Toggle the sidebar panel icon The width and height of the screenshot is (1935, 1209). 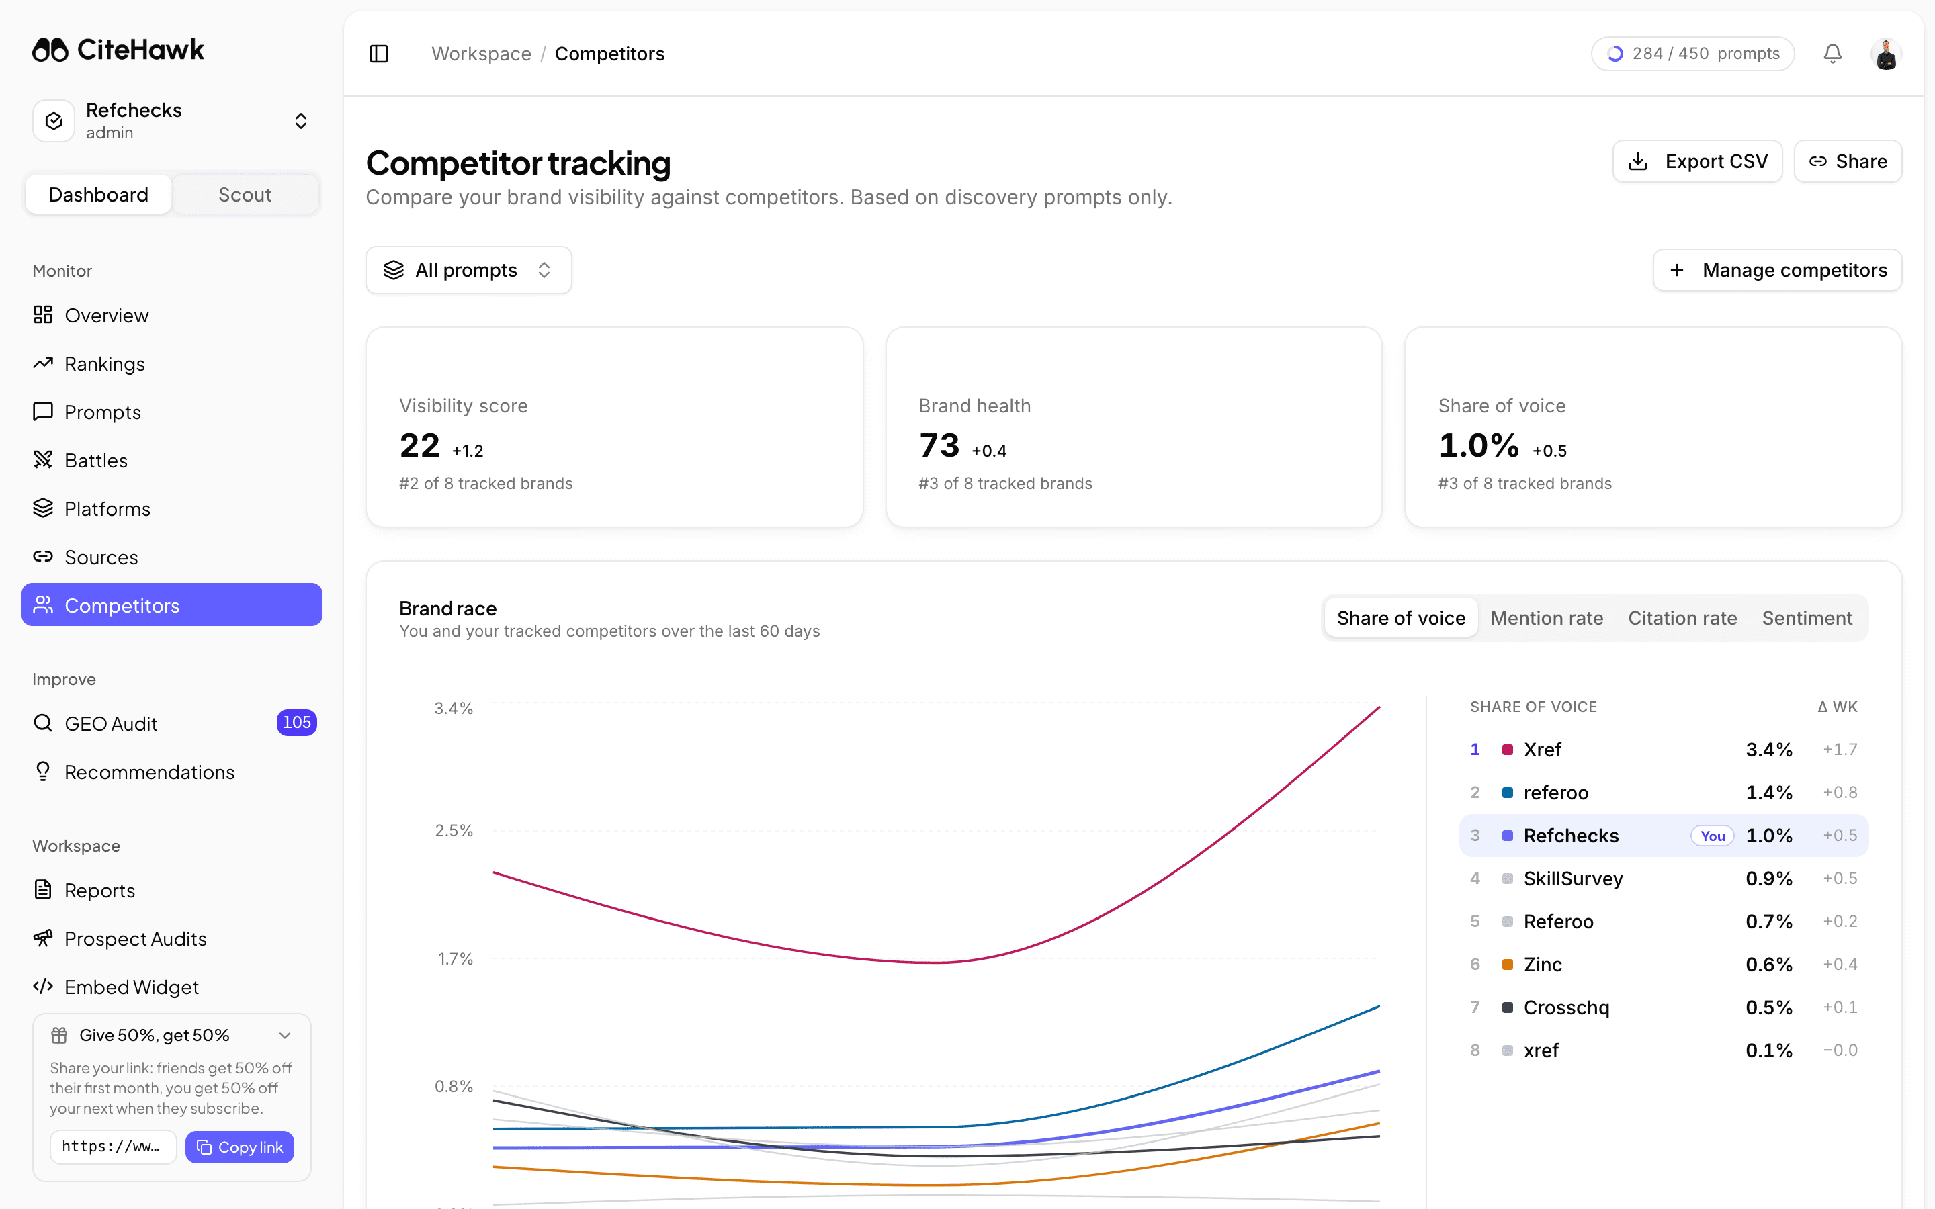pyautogui.click(x=379, y=54)
